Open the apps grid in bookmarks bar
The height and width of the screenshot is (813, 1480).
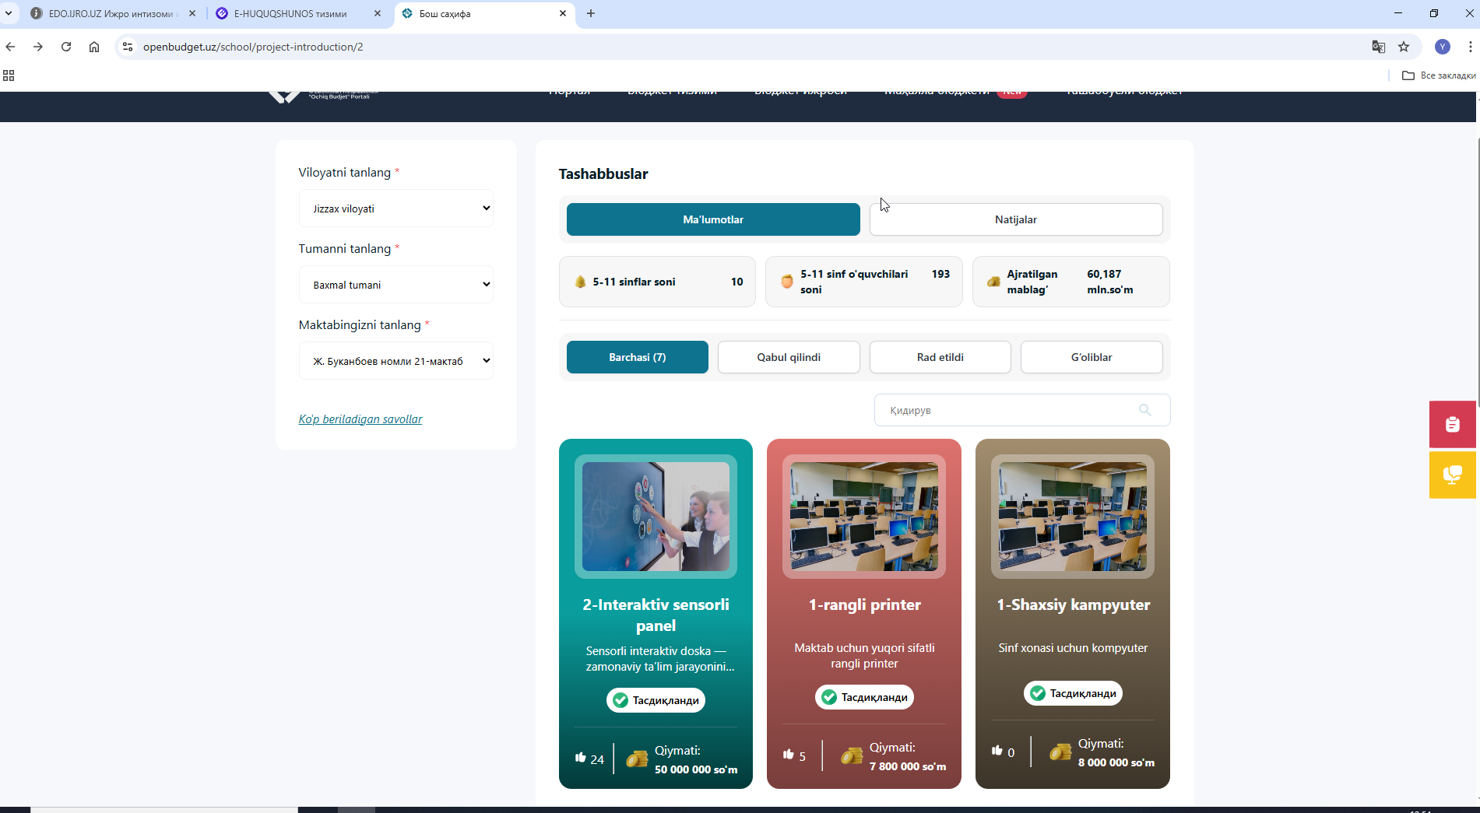click(9, 75)
